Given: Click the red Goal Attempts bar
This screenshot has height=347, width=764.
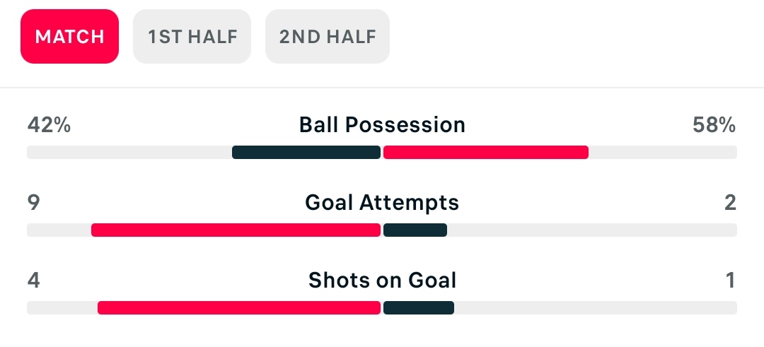Looking at the screenshot, I should tap(236, 230).
